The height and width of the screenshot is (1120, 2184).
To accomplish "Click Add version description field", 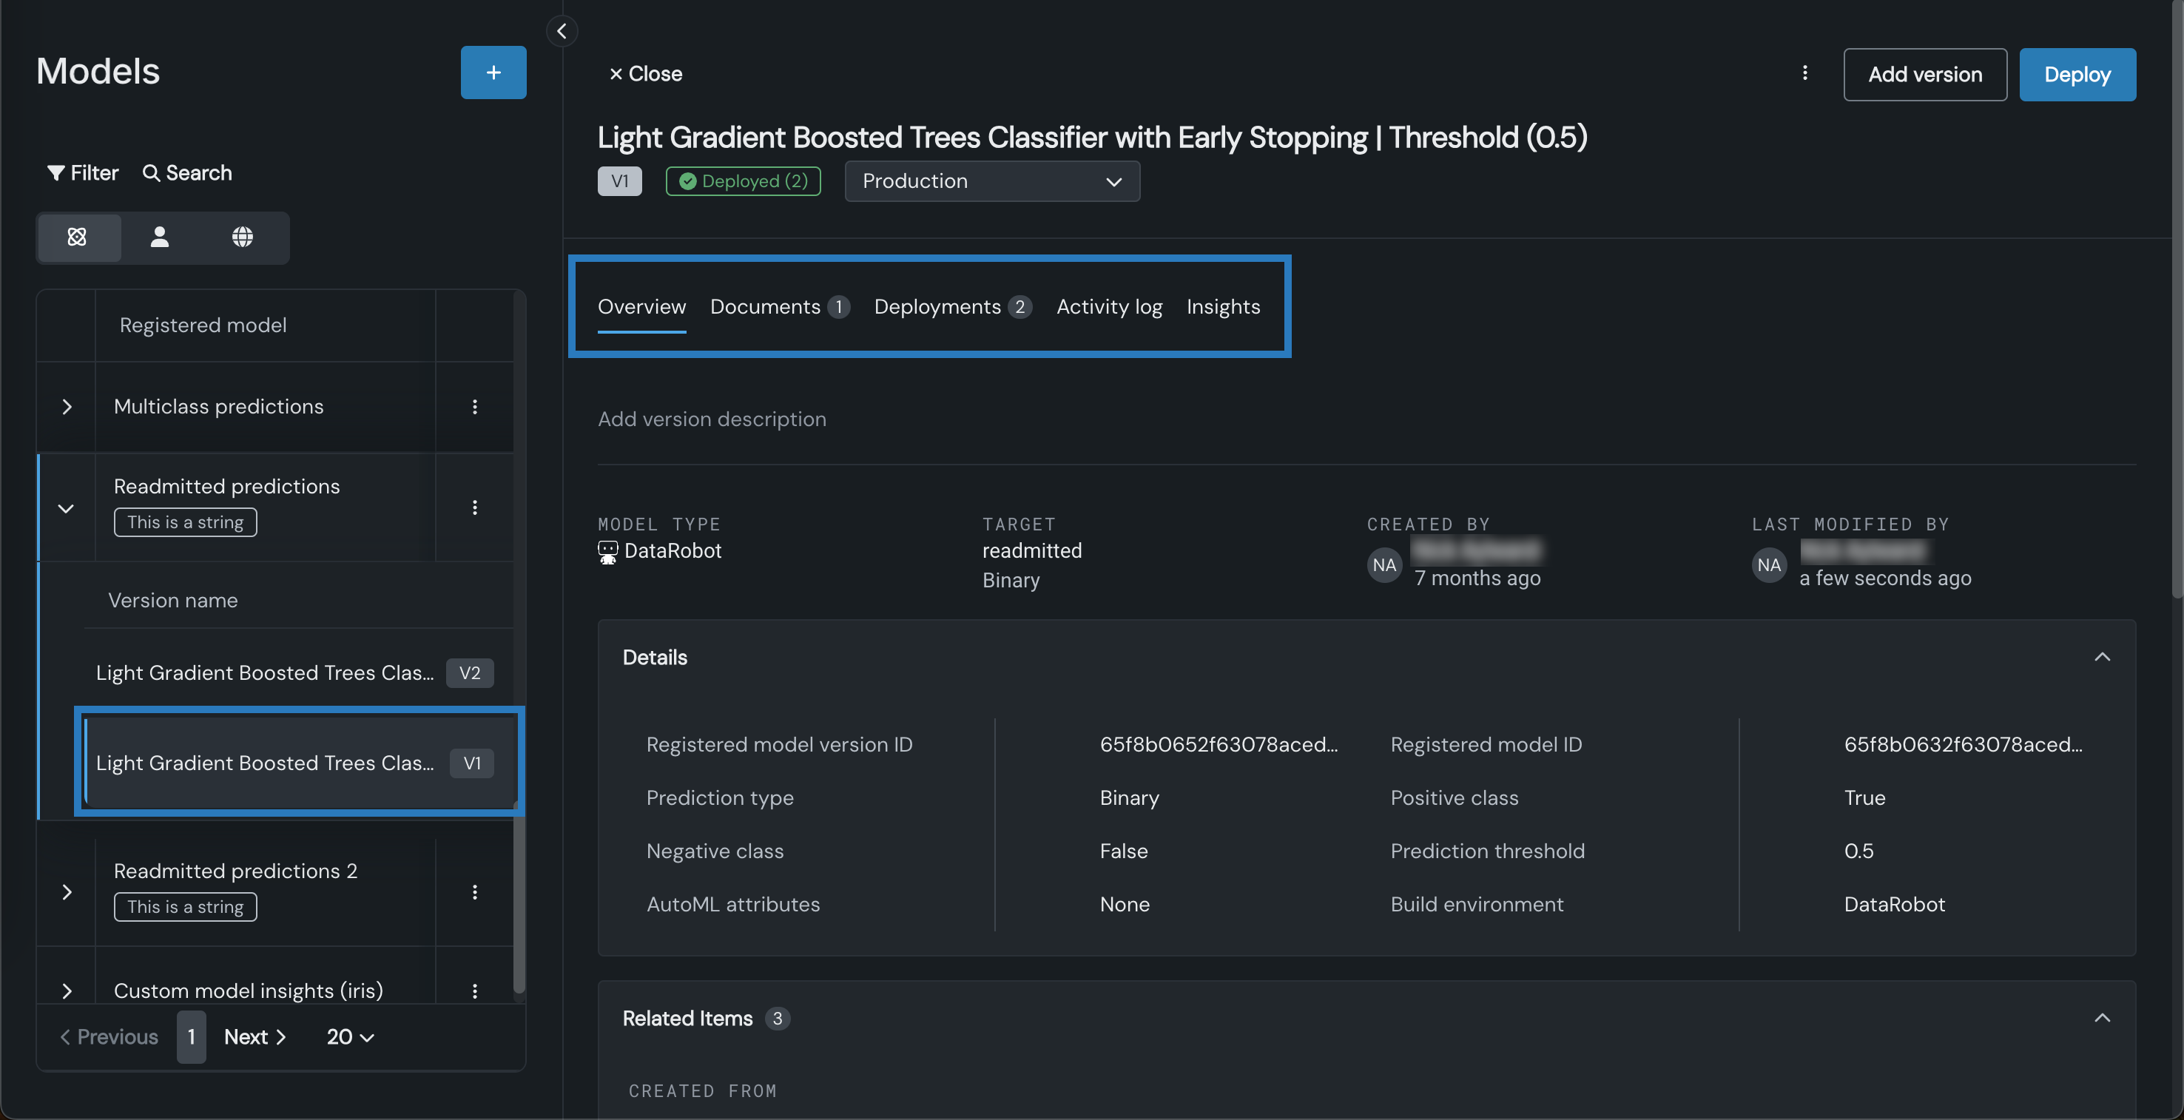I will click(711, 419).
